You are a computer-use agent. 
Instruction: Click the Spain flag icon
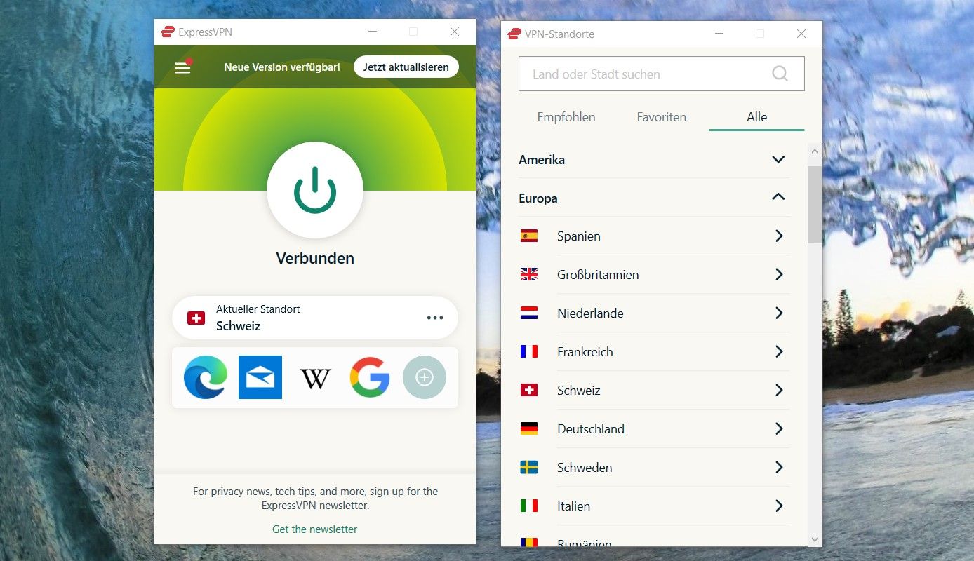529,236
